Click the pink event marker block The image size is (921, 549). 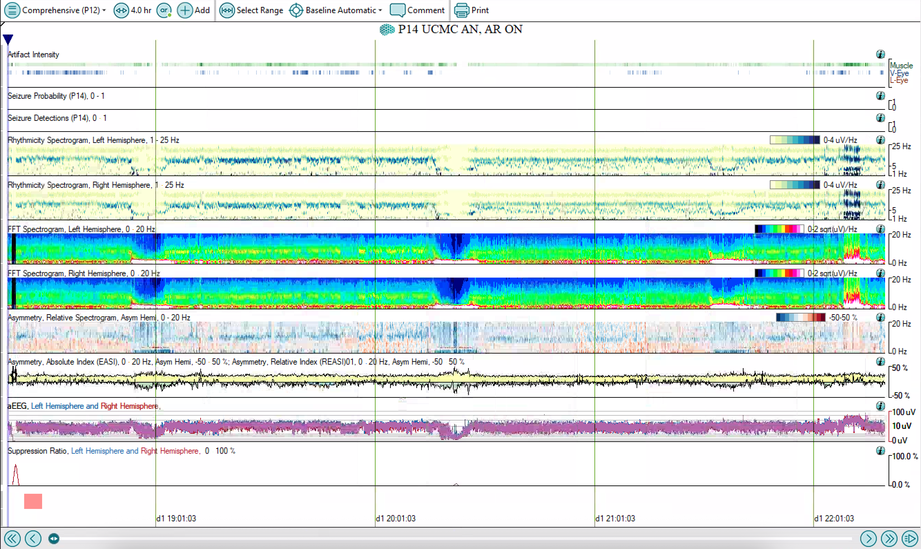33,501
